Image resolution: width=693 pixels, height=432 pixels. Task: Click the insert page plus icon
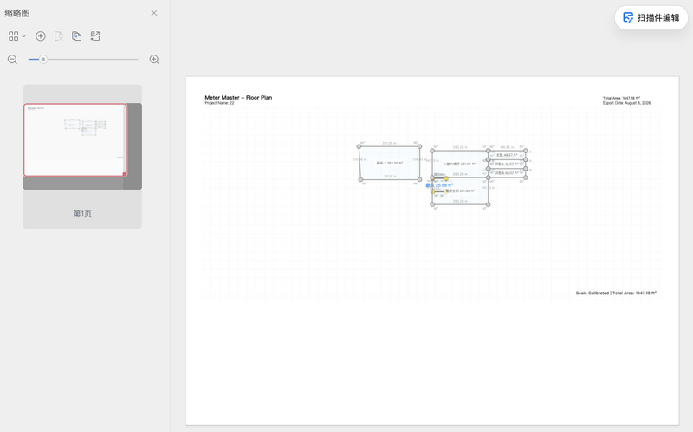point(40,36)
